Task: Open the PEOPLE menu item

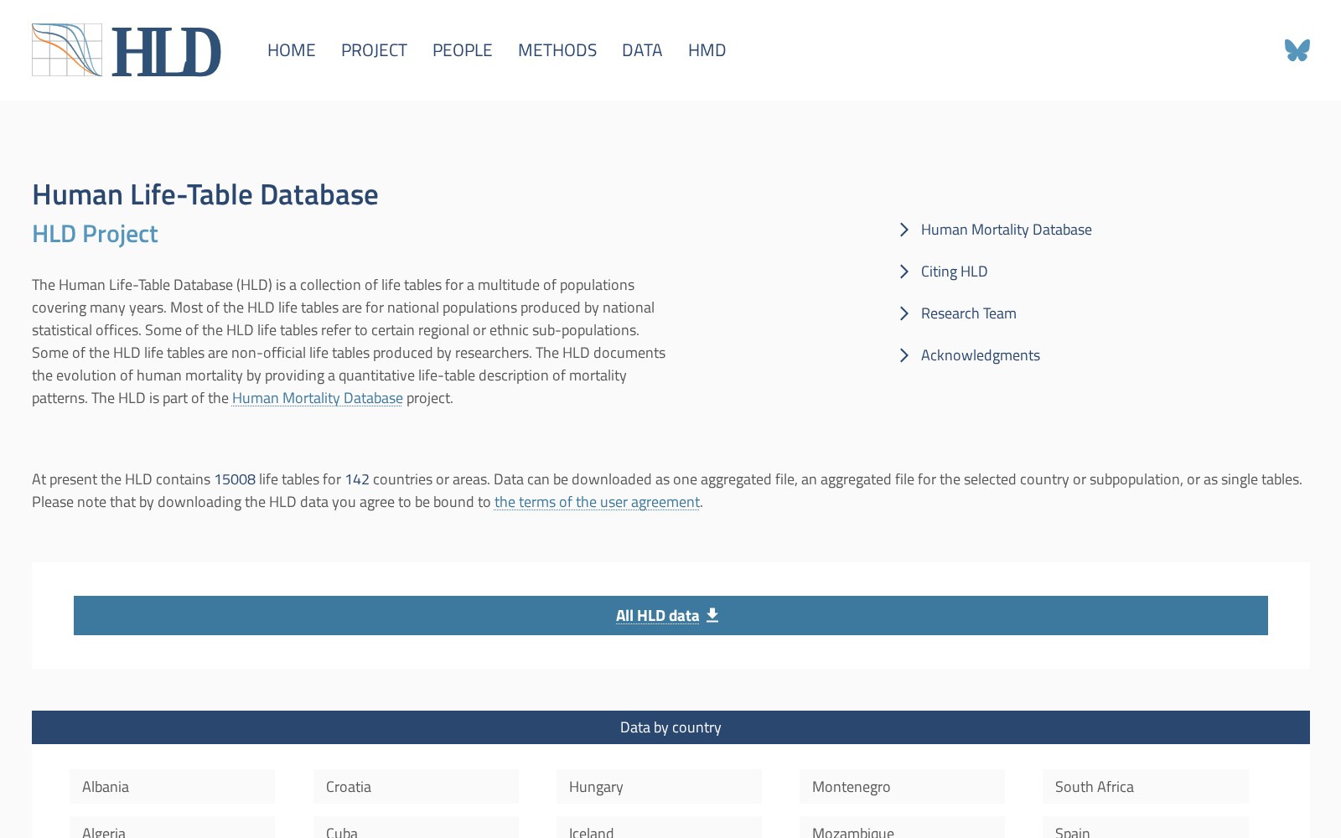Action: point(463,50)
